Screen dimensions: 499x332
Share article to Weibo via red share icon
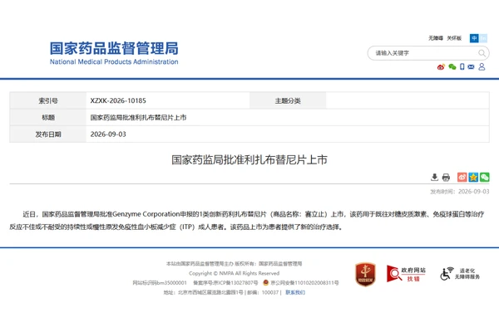coord(462,177)
